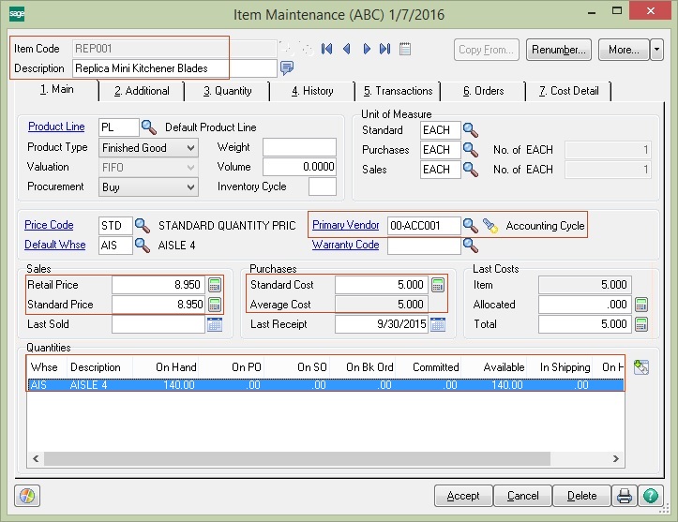
Task: Click the Weight input field
Action: 299,147
